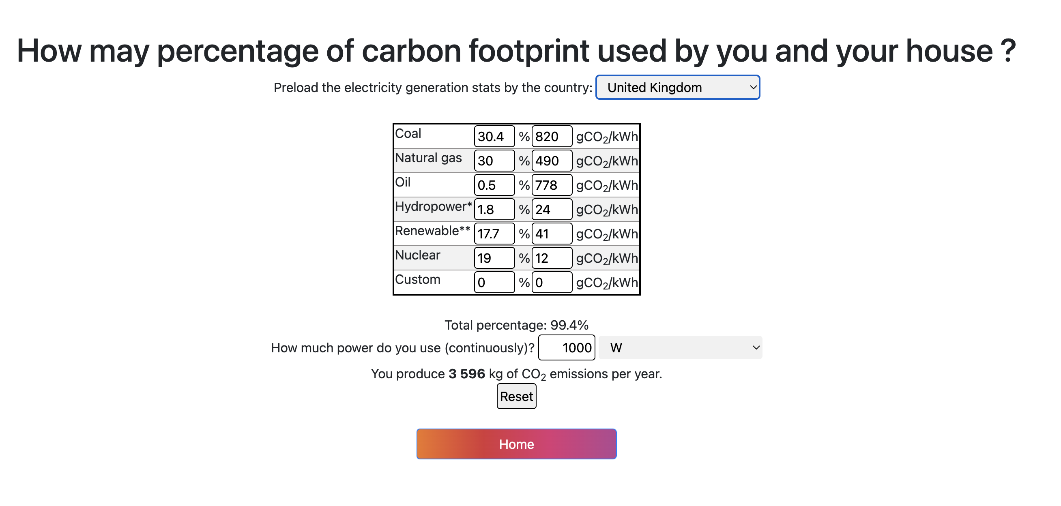Select the Coal gCO2/kWh emission field

(x=552, y=136)
